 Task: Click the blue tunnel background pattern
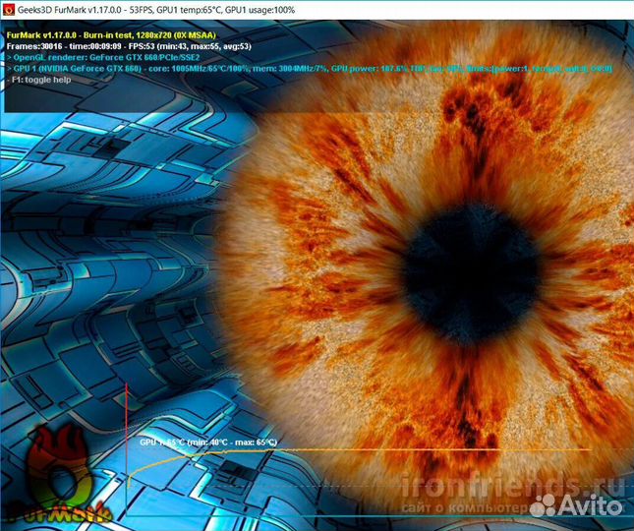point(98,246)
